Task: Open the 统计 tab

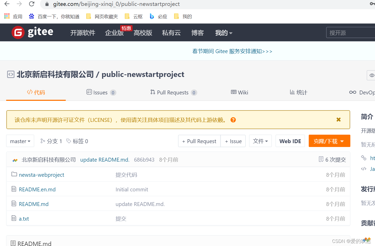Action: [298, 92]
